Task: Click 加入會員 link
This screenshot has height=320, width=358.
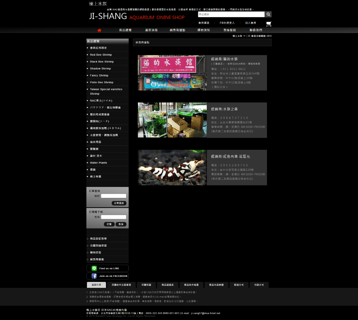Action: (251, 23)
